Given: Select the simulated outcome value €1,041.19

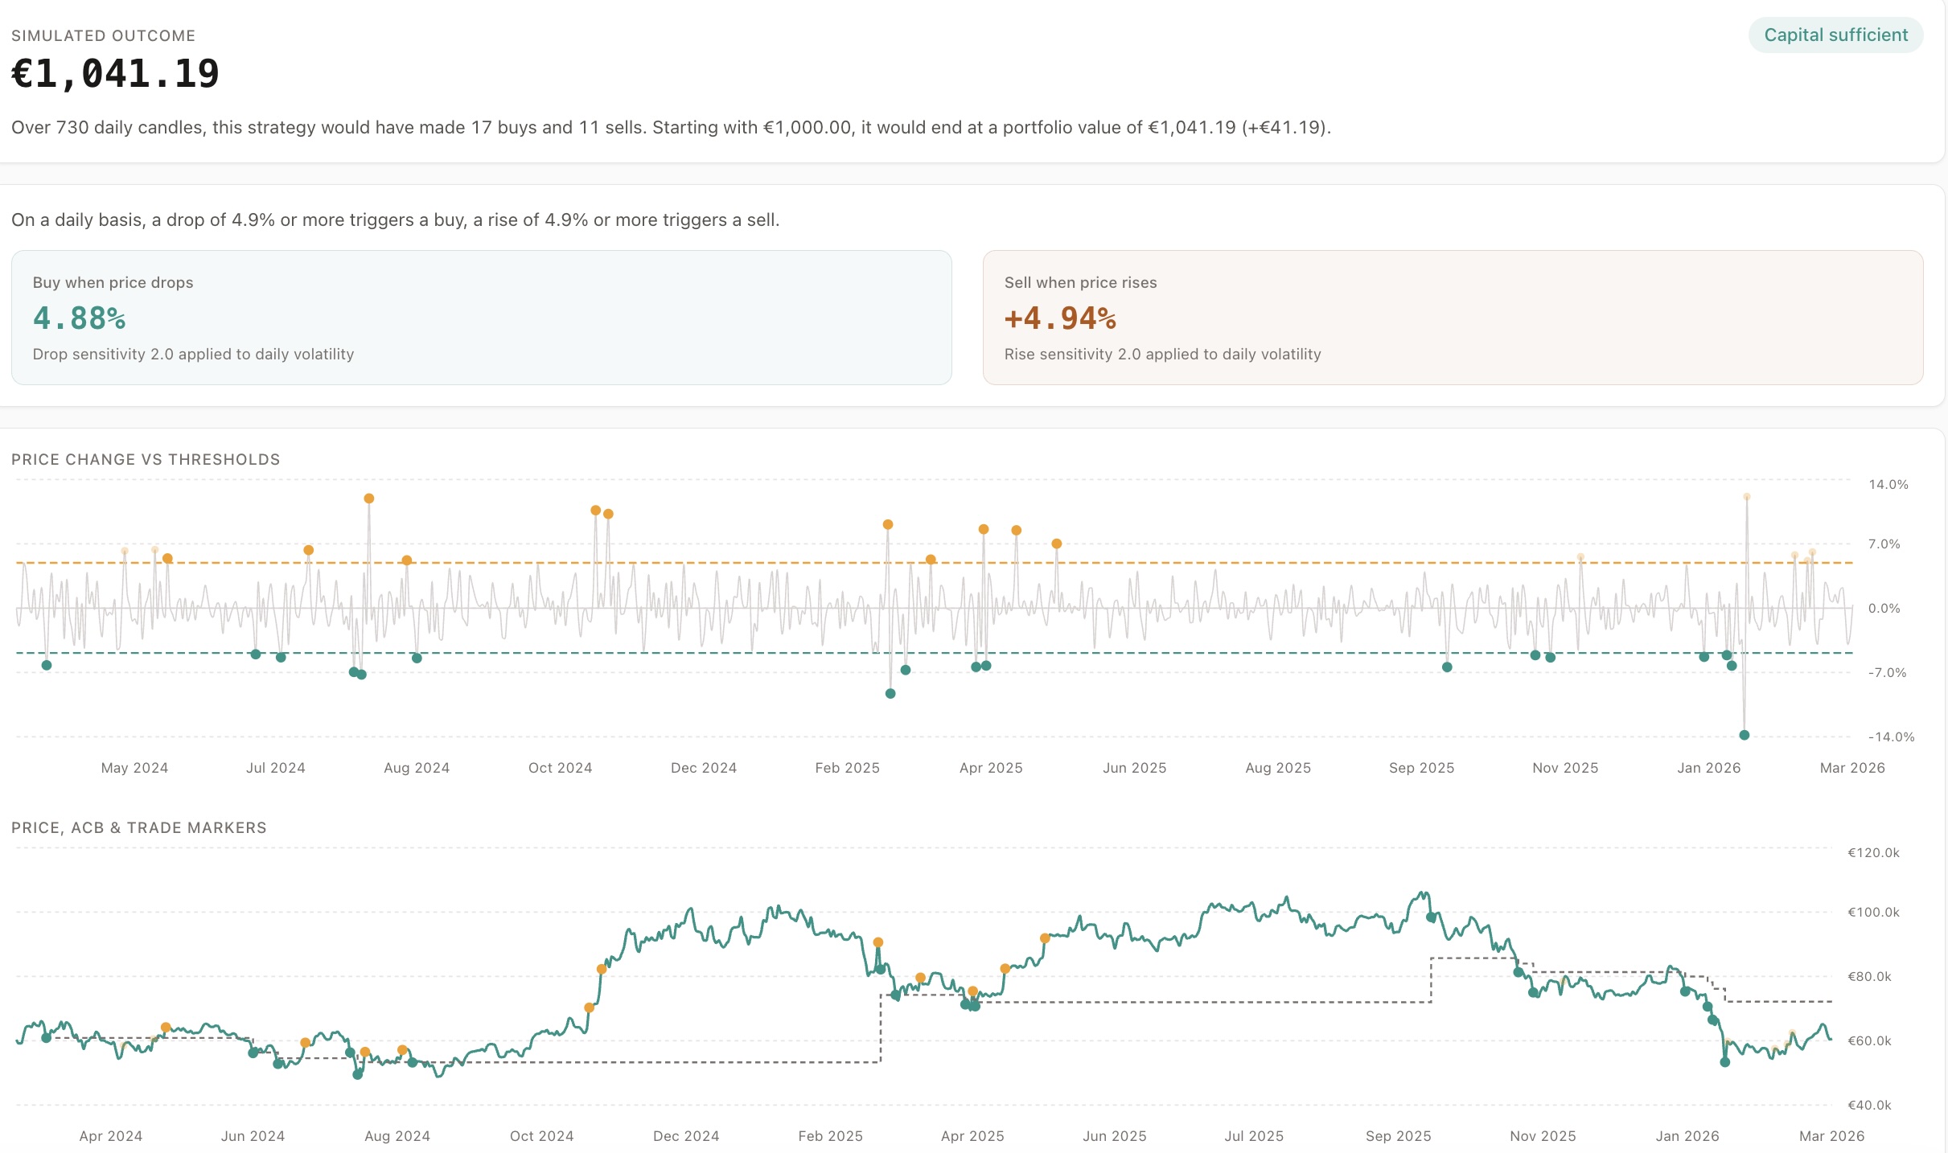Looking at the screenshot, I should click(115, 74).
